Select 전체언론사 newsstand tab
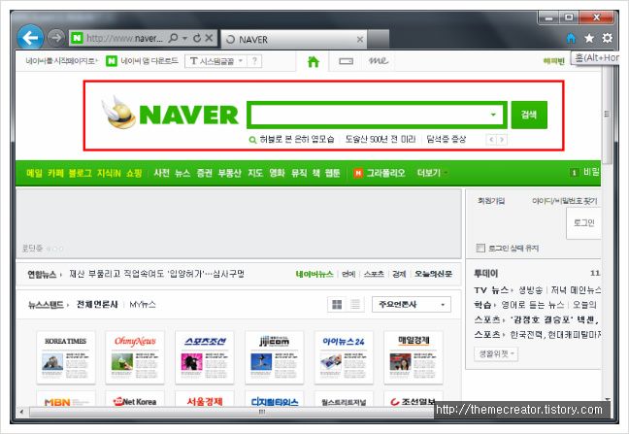Screen dimensions: 629x434 [x=97, y=305]
